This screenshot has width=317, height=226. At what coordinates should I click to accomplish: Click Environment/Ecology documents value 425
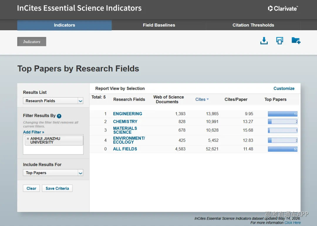pos(182,140)
